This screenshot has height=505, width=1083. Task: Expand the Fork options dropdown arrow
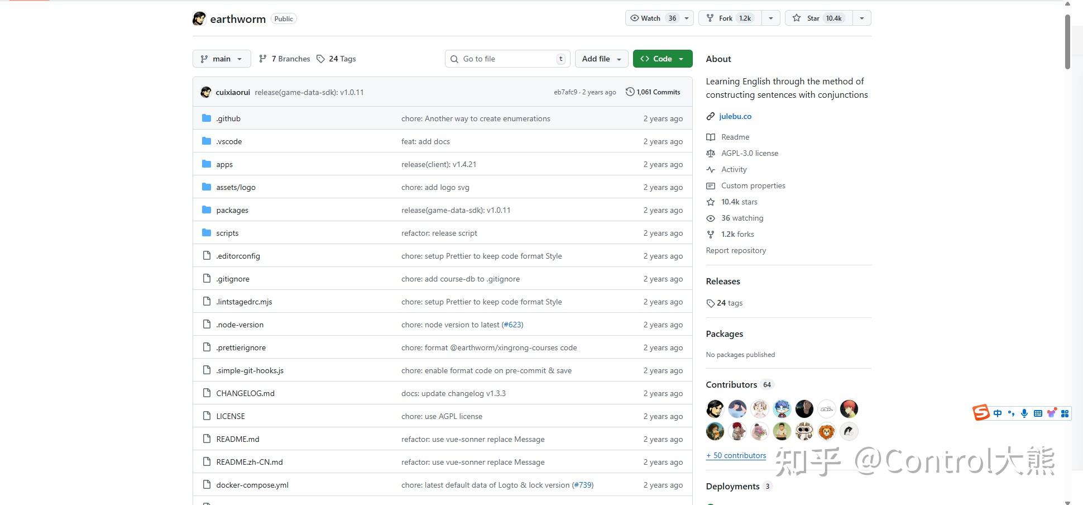coord(771,18)
